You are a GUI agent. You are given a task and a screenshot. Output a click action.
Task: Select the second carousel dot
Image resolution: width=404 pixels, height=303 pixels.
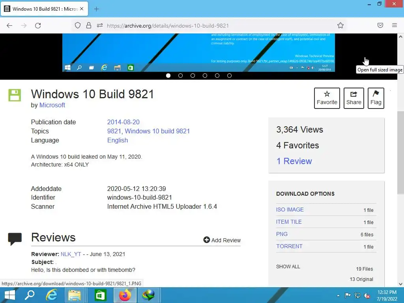[x=180, y=75]
